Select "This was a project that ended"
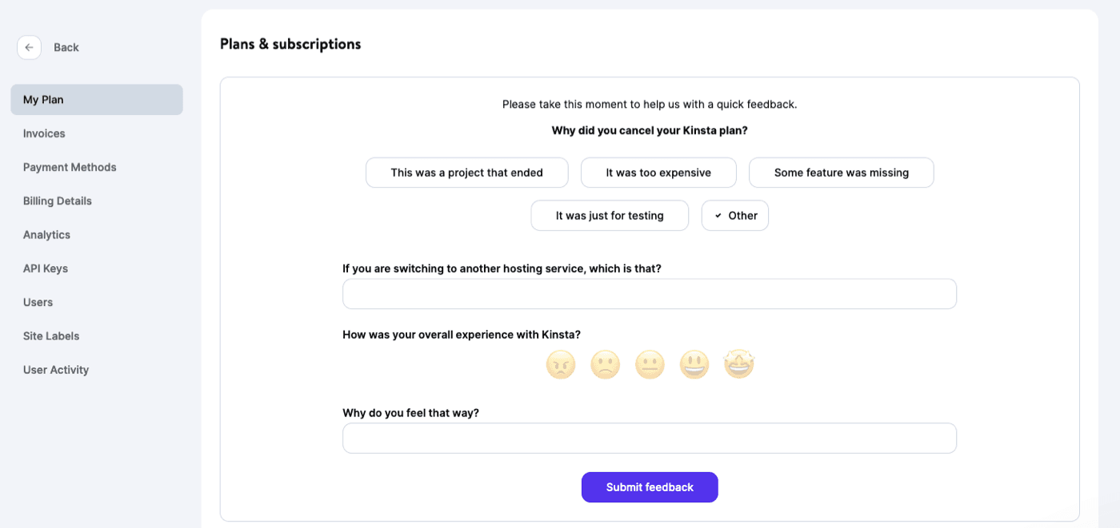 click(x=466, y=172)
